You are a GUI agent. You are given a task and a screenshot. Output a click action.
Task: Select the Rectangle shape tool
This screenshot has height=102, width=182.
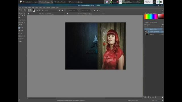(x=23, y=20)
